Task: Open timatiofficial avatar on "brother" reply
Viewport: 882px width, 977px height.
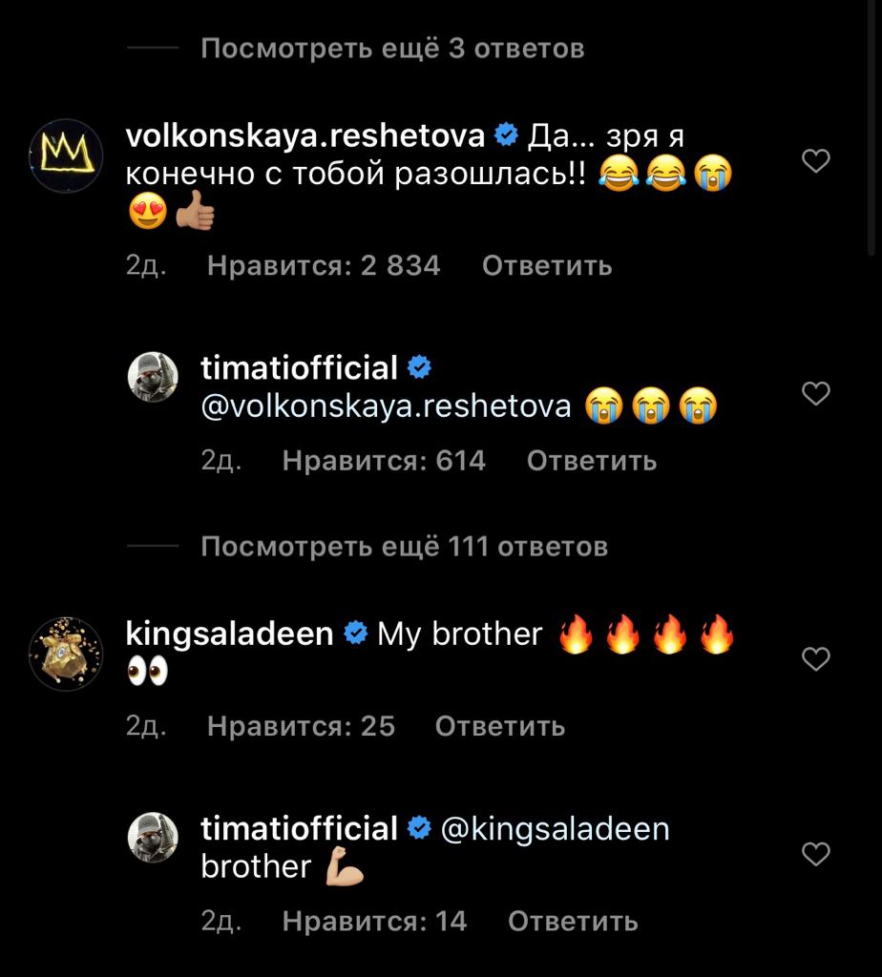Action: point(153,837)
